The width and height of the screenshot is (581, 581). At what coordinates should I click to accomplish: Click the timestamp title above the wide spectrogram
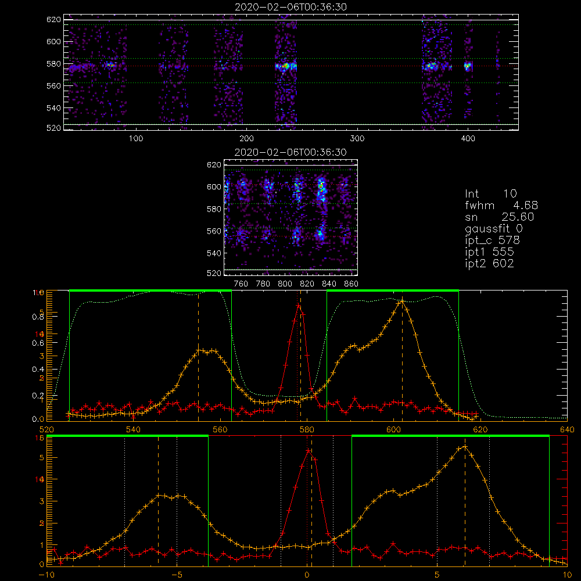click(x=291, y=7)
